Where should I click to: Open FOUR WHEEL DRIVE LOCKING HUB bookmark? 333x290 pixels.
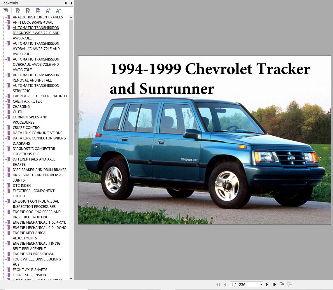pyautogui.click(x=37, y=262)
